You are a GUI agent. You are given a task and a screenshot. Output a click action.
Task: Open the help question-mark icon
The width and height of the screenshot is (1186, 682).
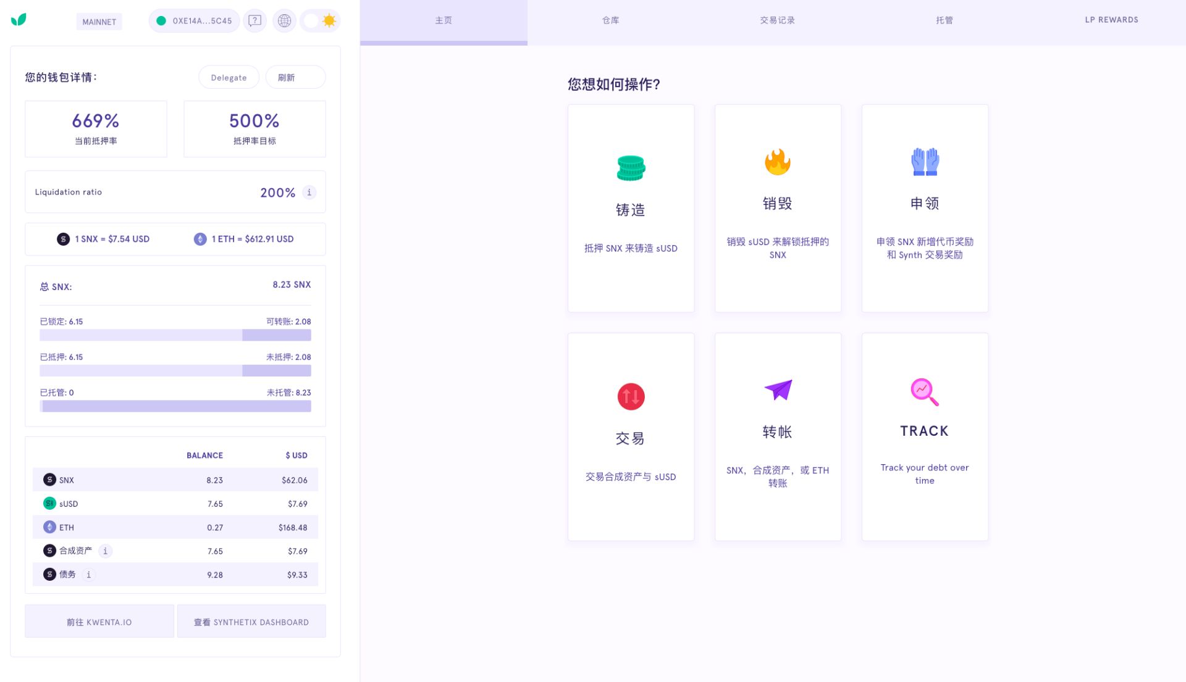[254, 21]
